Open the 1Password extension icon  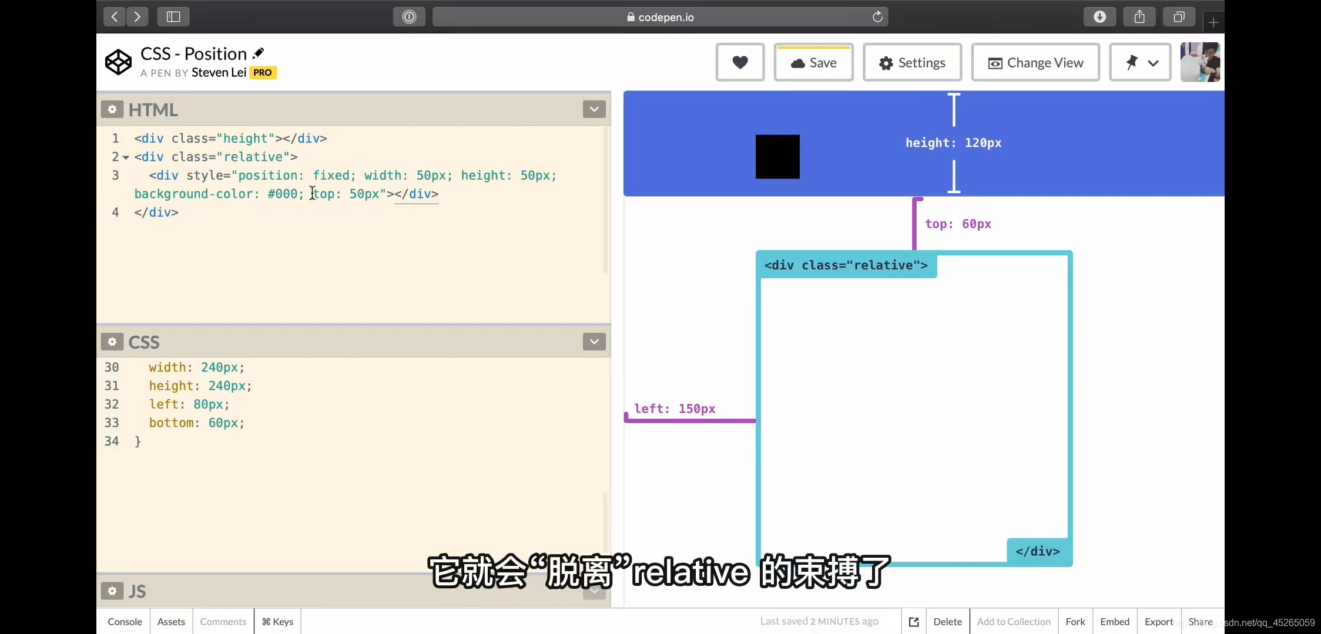click(409, 17)
